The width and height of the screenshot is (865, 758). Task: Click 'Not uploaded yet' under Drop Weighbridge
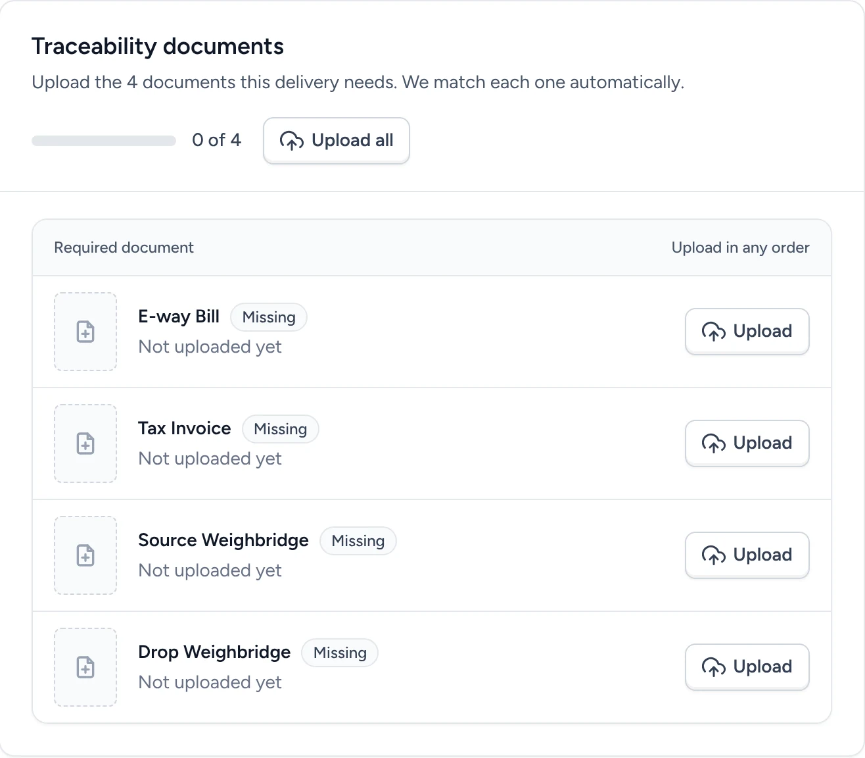(210, 682)
